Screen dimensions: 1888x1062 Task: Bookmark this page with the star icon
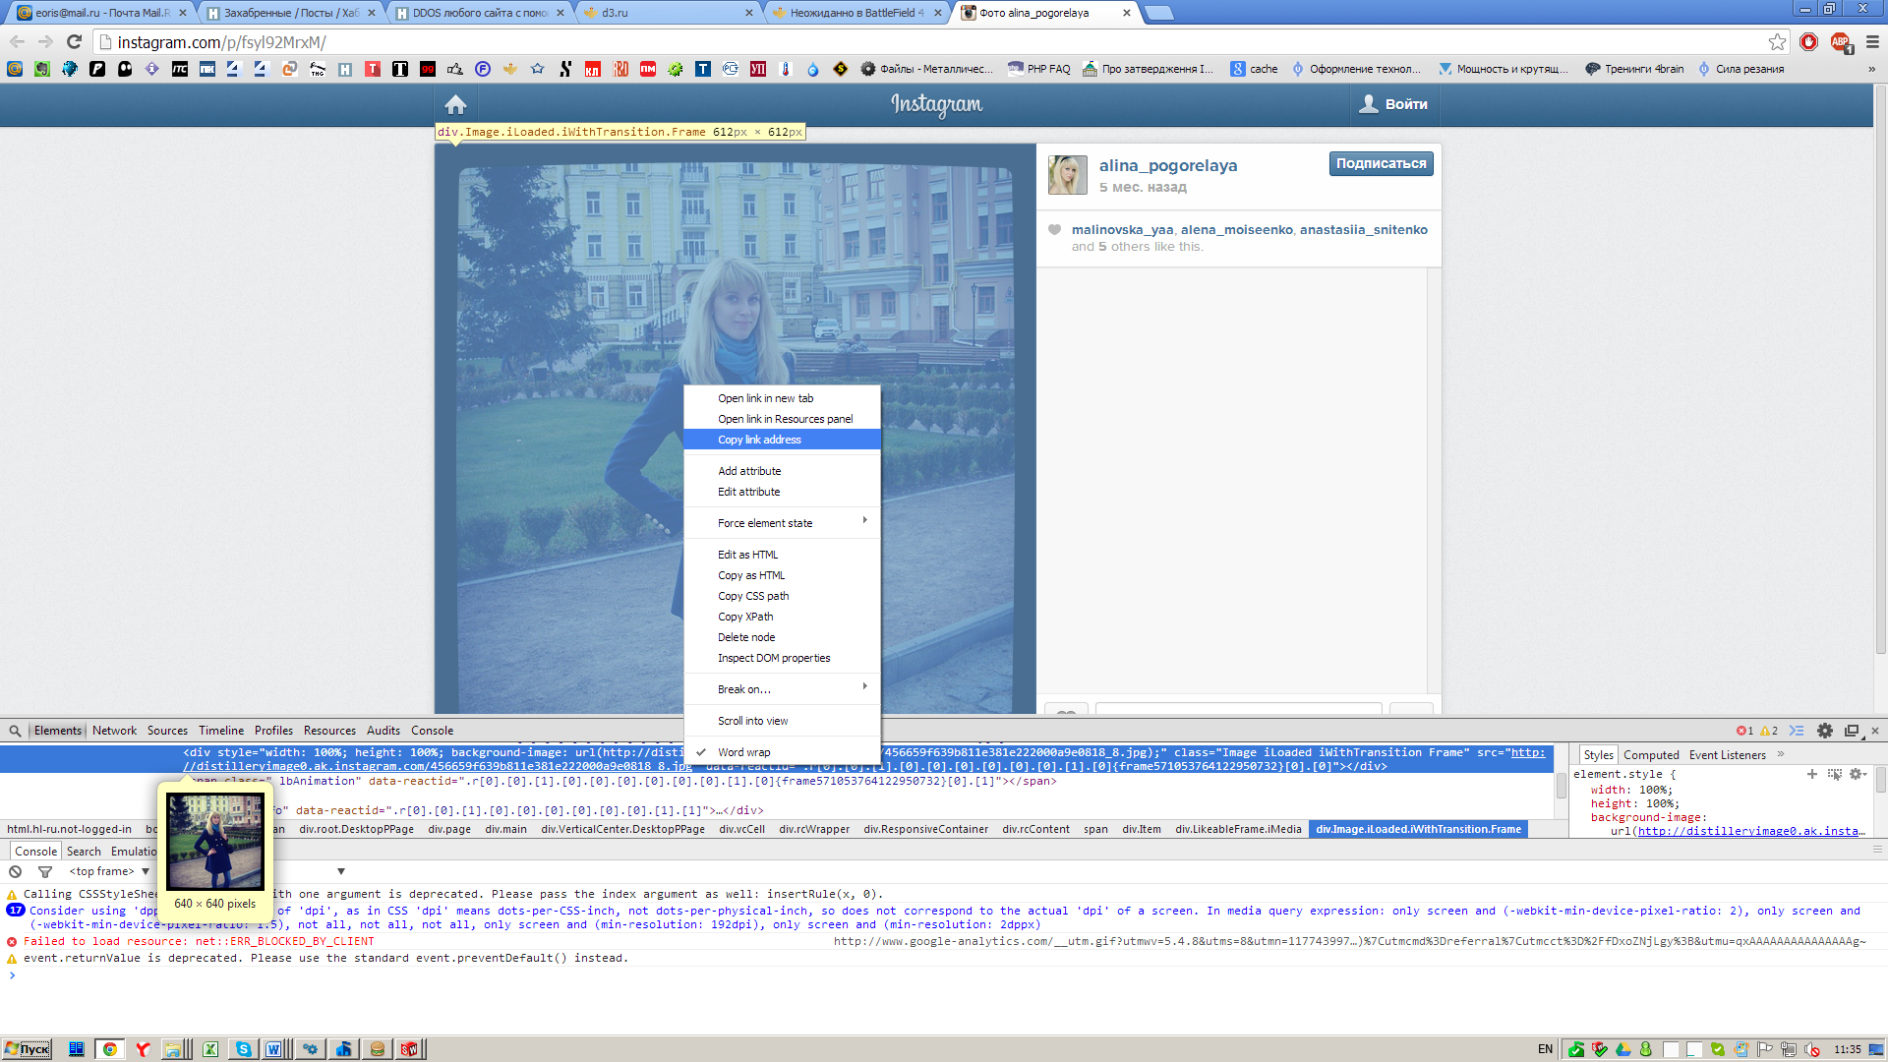[1777, 41]
